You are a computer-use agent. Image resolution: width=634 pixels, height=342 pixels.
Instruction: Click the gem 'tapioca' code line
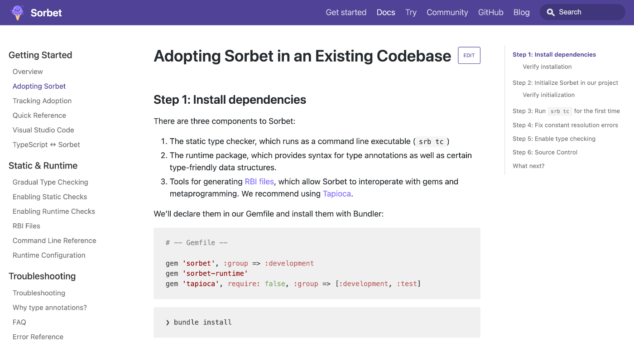(293, 284)
